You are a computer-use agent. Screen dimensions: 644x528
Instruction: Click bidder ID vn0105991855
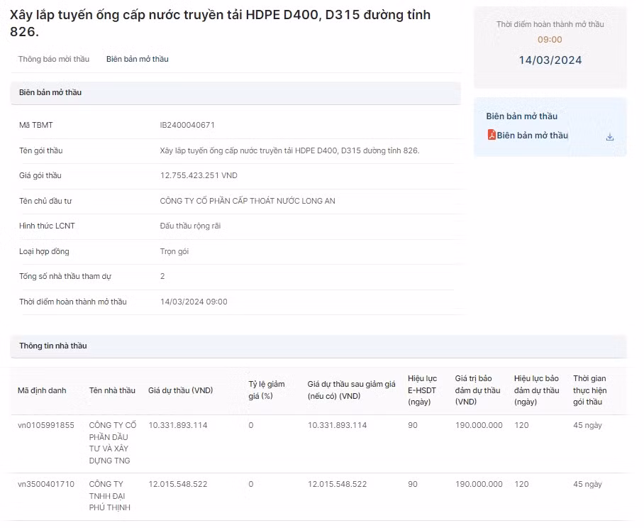[46, 425]
